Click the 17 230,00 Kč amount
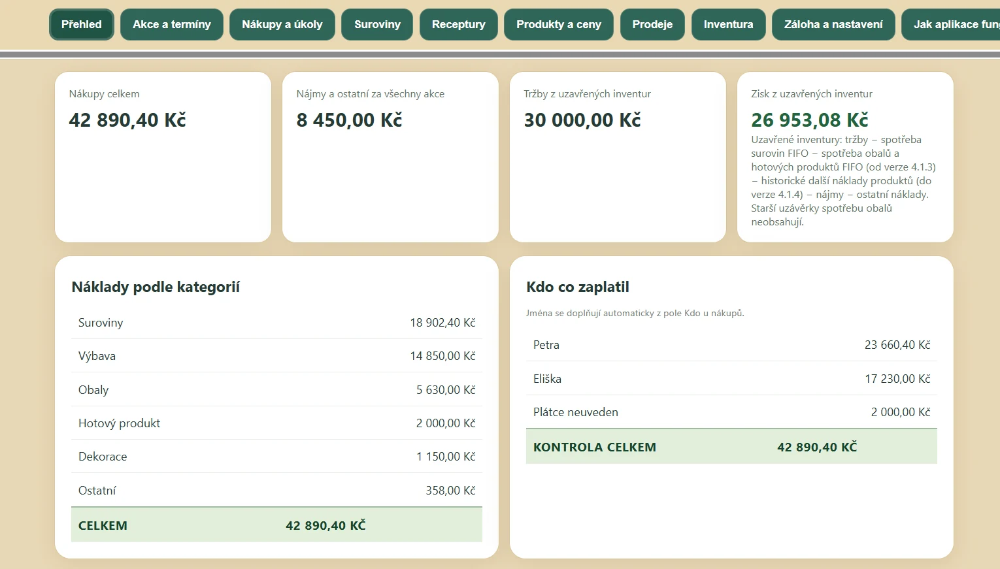Image resolution: width=1000 pixels, height=569 pixels. (x=897, y=379)
